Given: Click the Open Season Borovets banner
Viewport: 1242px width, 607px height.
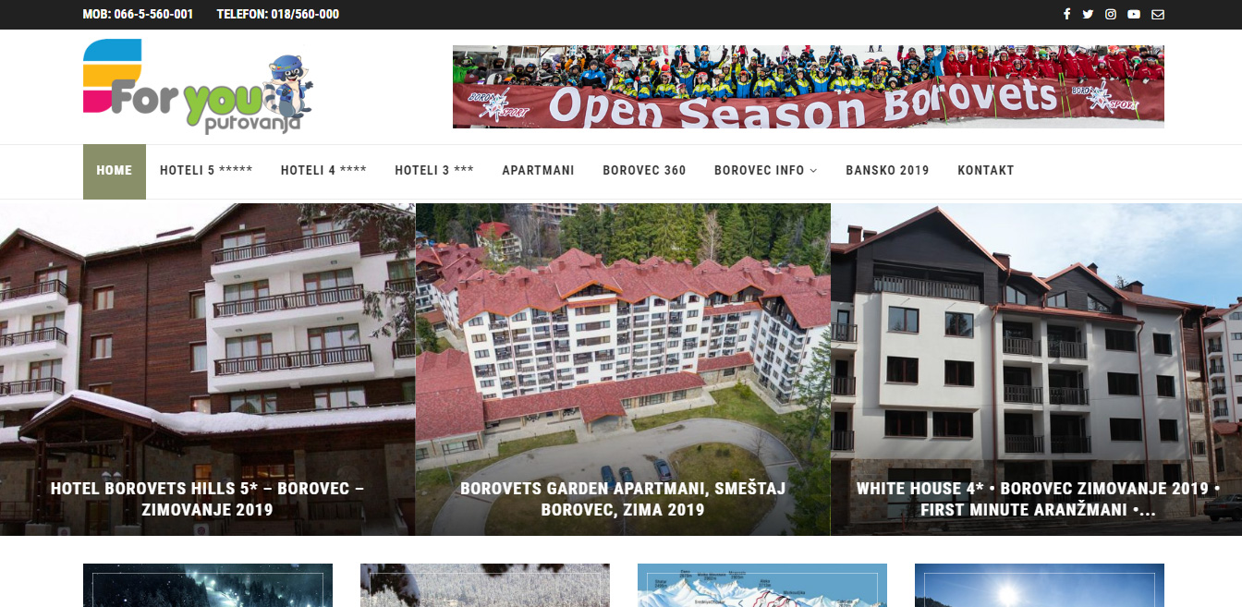Looking at the screenshot, I should point(809,87).
